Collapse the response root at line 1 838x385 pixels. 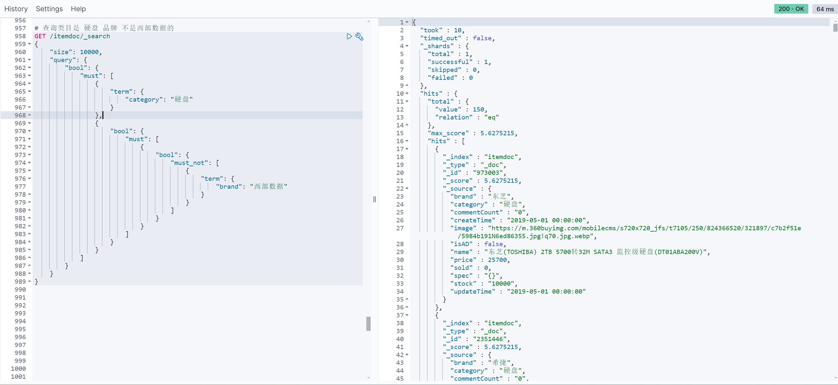pos(407,22)
